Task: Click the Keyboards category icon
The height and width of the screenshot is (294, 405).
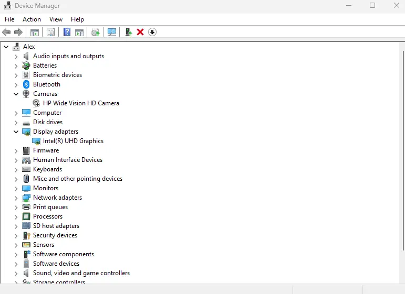Action: coord(26,169)
